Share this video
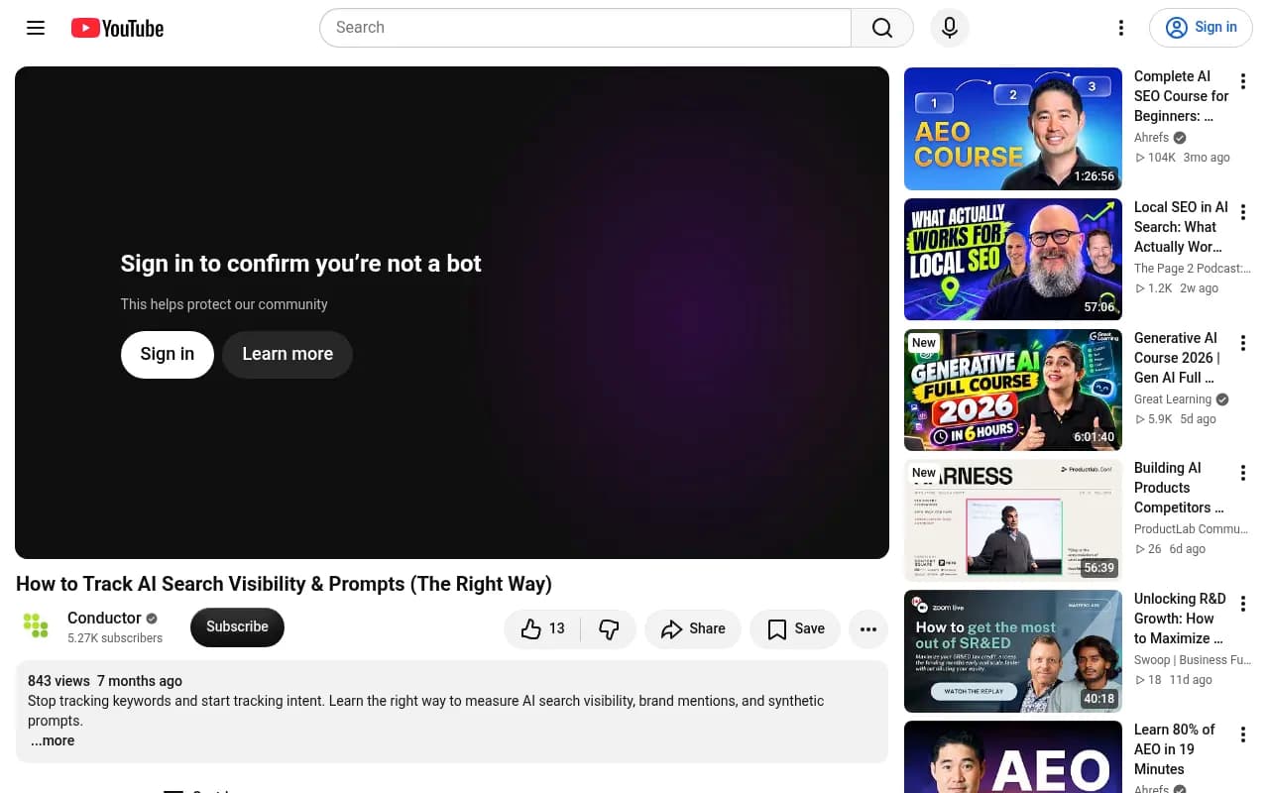 [x=693, y=628]
